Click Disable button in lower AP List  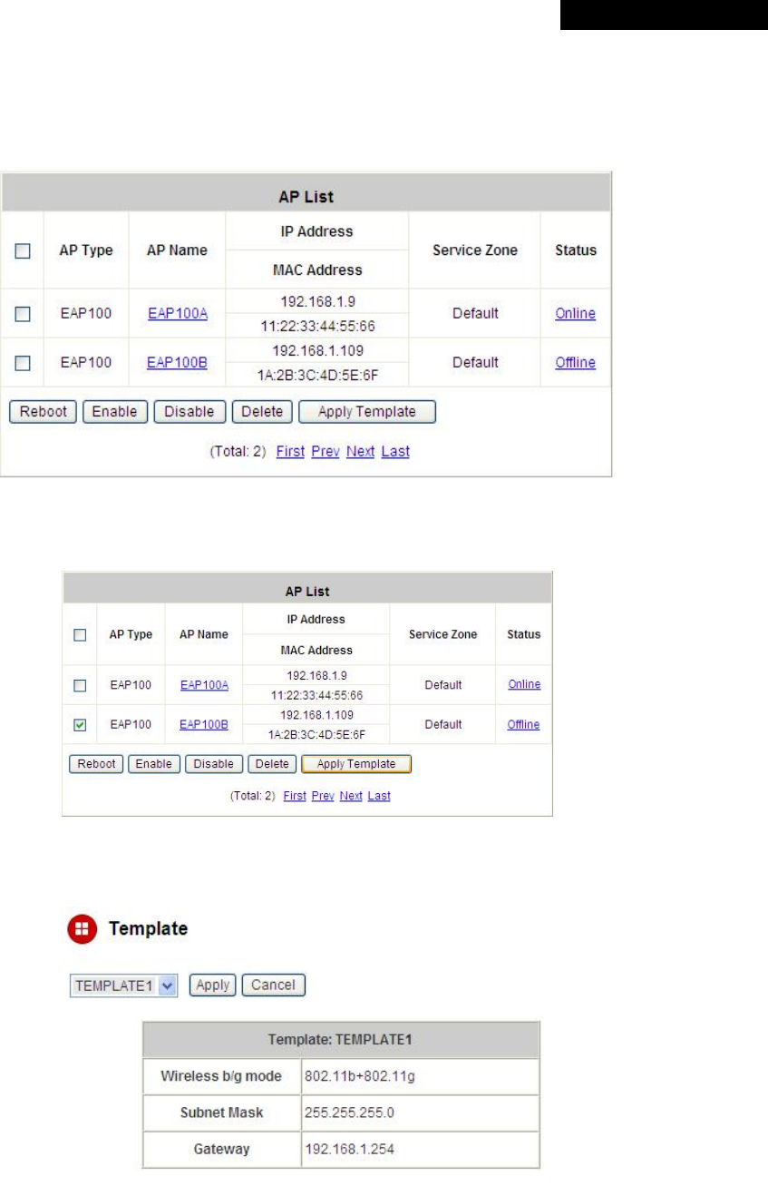(x=214, y=764)
